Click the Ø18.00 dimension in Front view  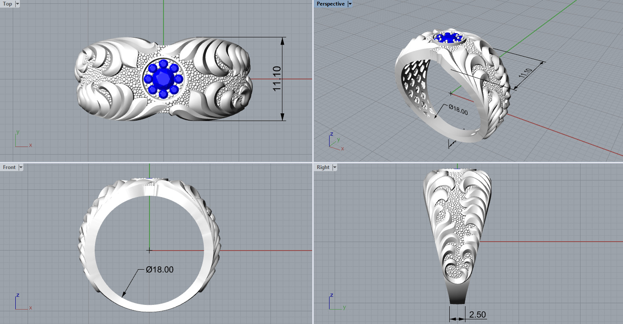(159, 269)
